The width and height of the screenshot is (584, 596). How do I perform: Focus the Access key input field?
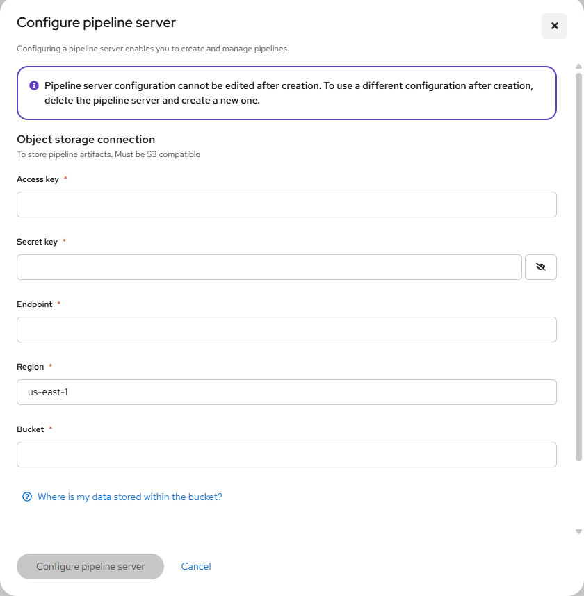(286, 204)
